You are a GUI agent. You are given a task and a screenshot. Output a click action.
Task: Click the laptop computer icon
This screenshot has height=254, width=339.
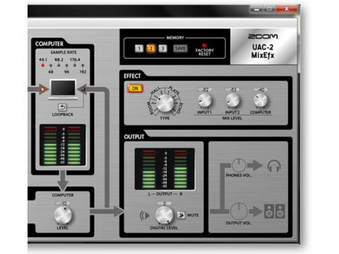pos(63,90)
